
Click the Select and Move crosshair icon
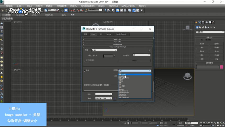(x=62, y=10)
